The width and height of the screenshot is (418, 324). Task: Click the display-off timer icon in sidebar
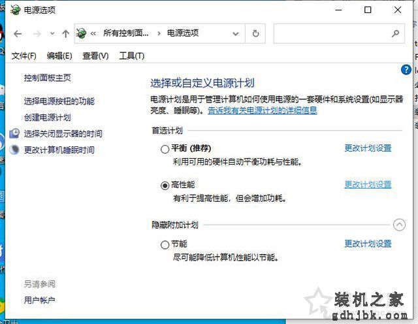[14, 133]
